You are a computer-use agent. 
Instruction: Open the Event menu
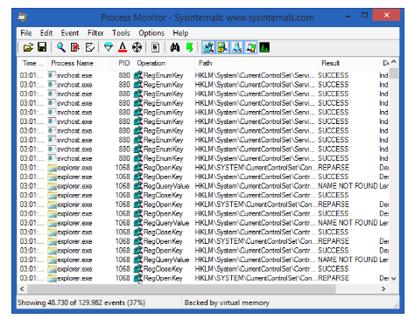pos(70,33)
